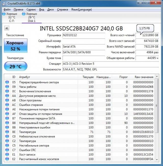Click the 29 °C temperature button

click(x=16, y=66)
